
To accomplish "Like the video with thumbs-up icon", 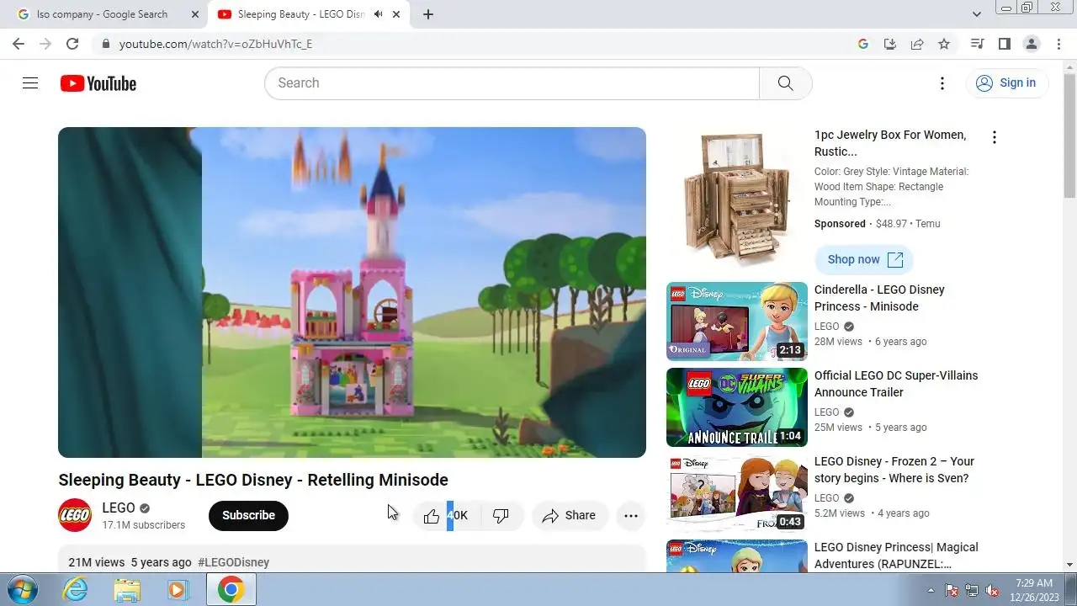I will tap(432, 516).
